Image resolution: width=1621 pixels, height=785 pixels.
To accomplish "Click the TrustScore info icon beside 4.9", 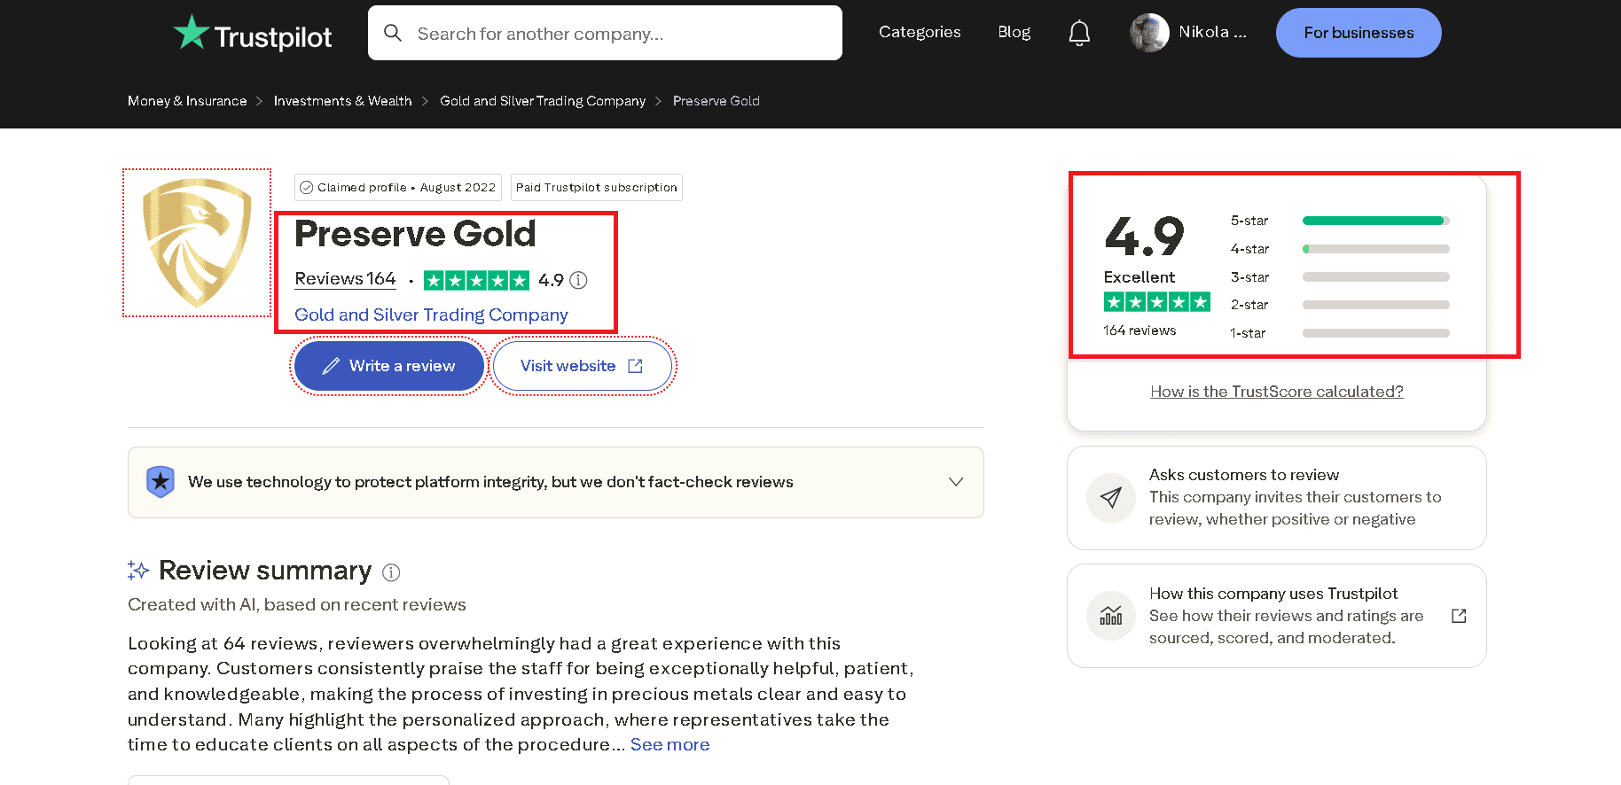I will coord(578,280).
